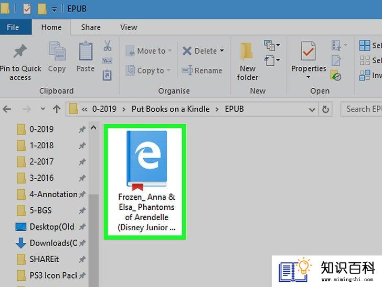Click the Forward navigation arrow
Image resolution: width=382 pixels, height=287 pixels.
(x=27, y=109)
